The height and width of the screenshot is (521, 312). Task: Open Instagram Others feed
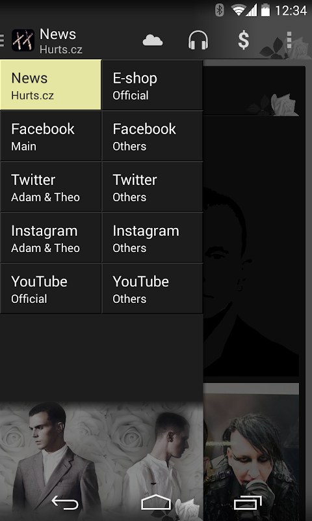(x=152, y=238)
